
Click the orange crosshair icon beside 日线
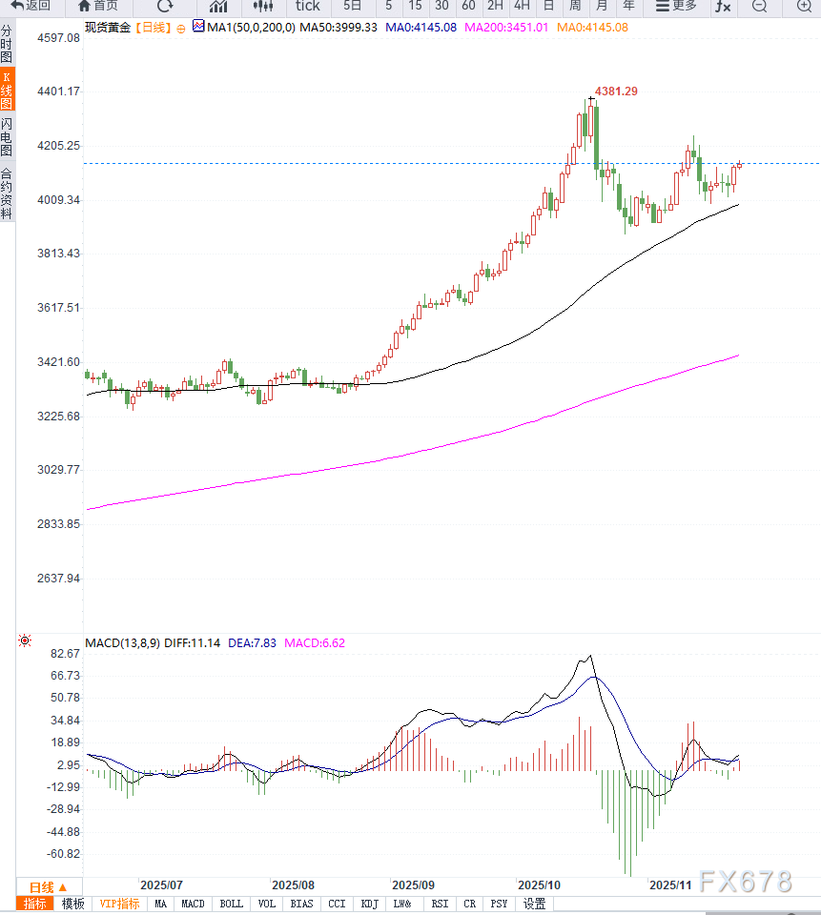(181, 28)
